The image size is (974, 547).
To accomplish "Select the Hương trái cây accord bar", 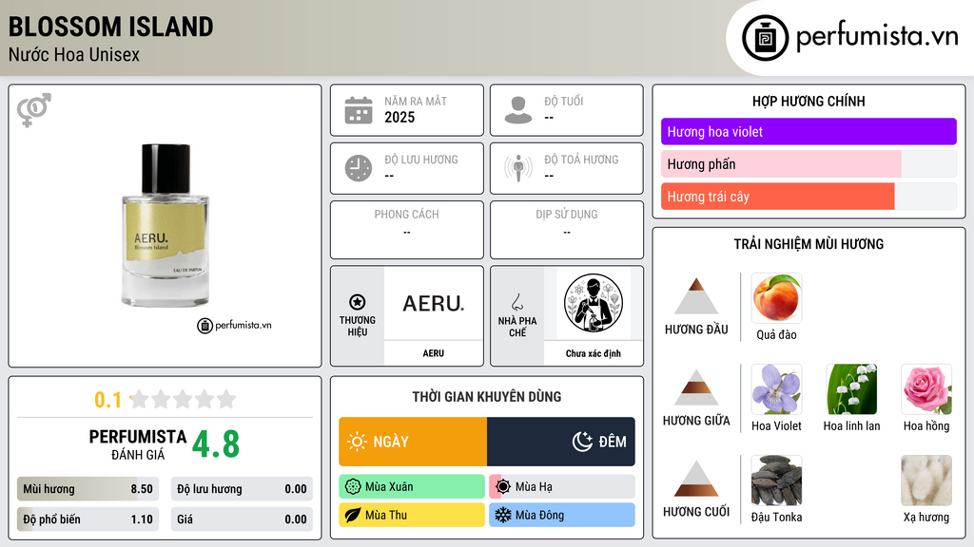I will point(808,196).
